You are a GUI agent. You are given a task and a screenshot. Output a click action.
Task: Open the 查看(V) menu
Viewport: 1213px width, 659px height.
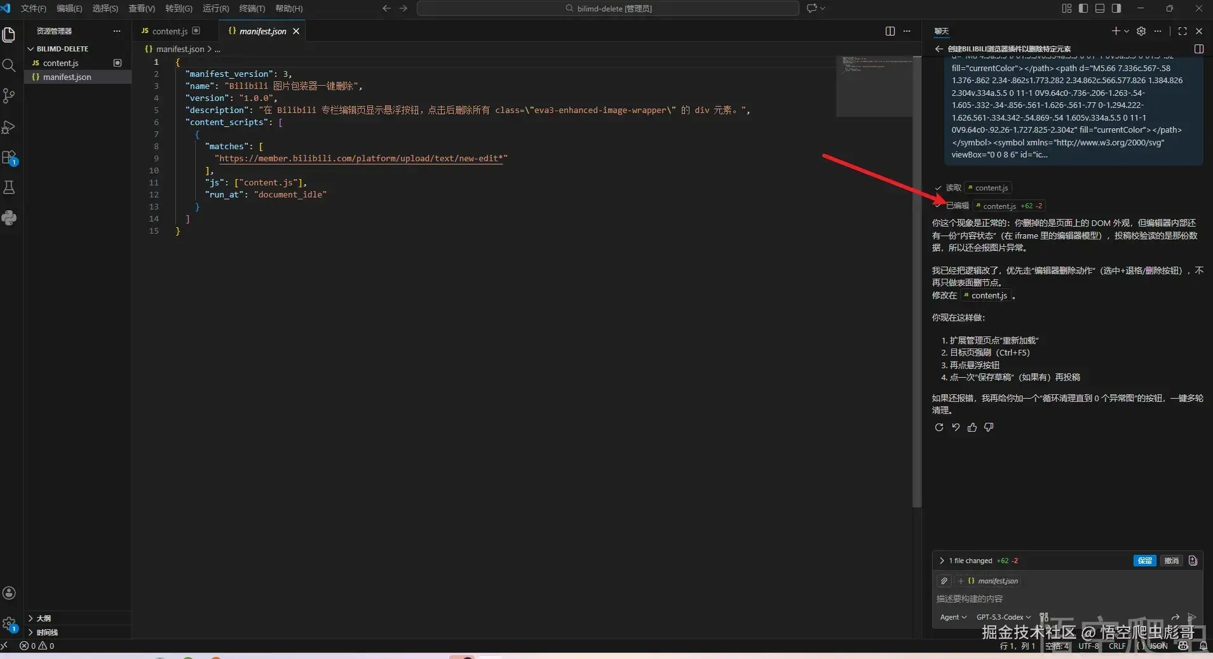pyautogui.click(x=142, y=8)
